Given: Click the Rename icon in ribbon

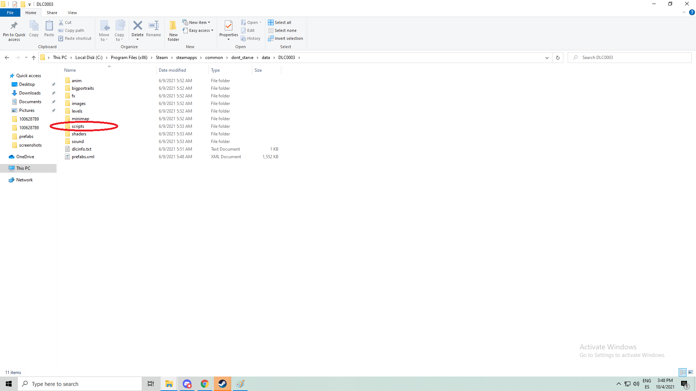Looking at the screenshot, I should 154,26.
